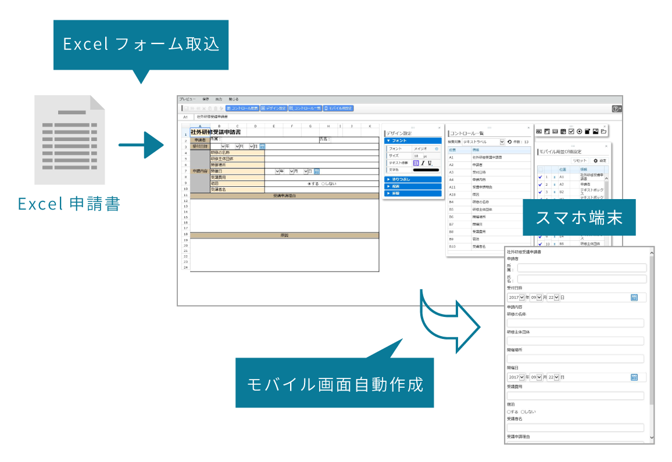Select cell A1 titled 社外研修受講申請書
Viewport: 672px width, 462px height.
[200, 132]
